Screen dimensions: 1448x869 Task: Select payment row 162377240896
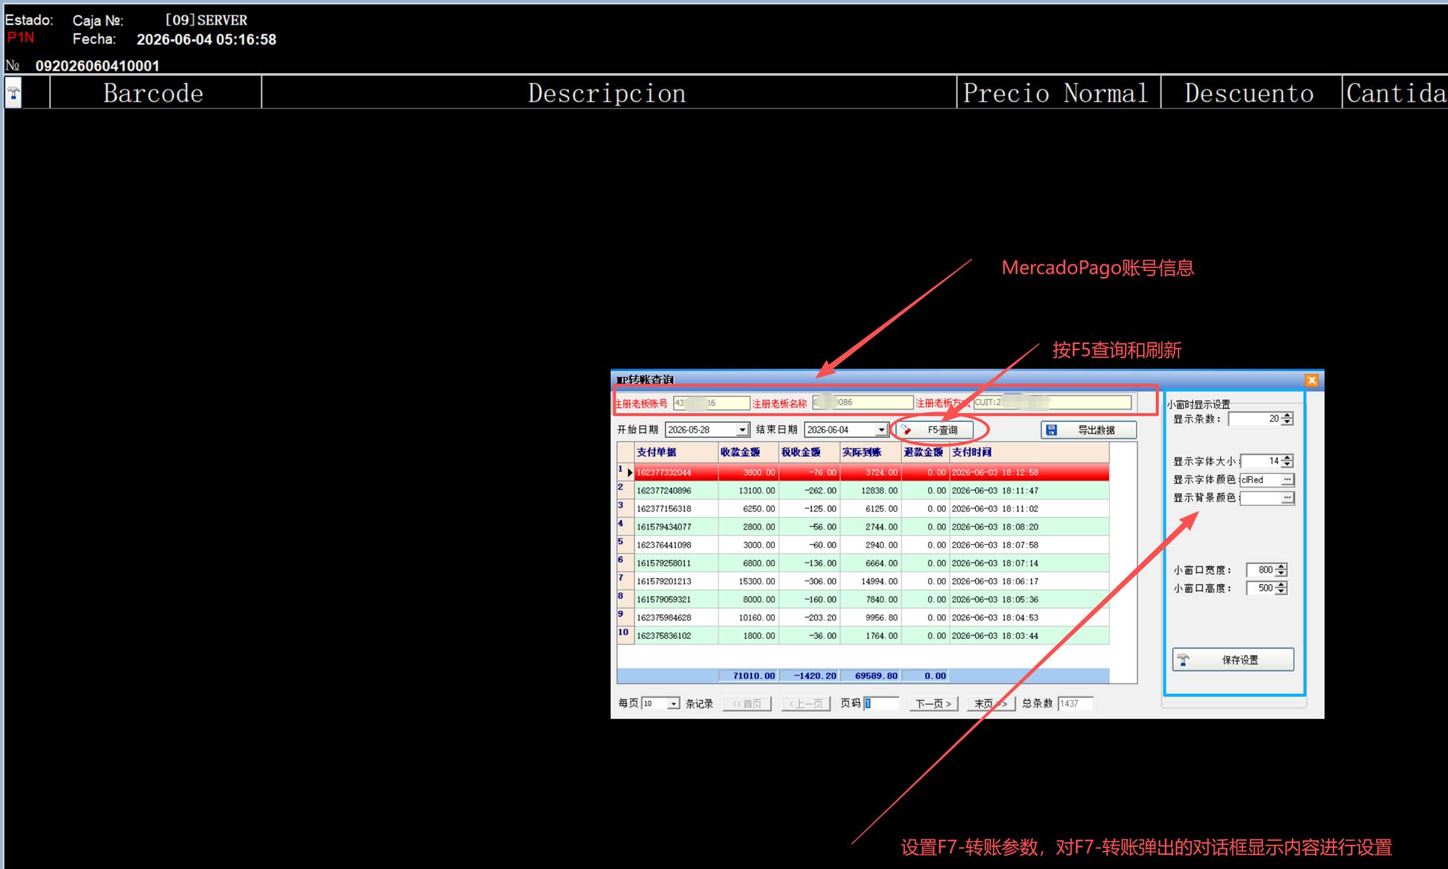tap(871, 491)
